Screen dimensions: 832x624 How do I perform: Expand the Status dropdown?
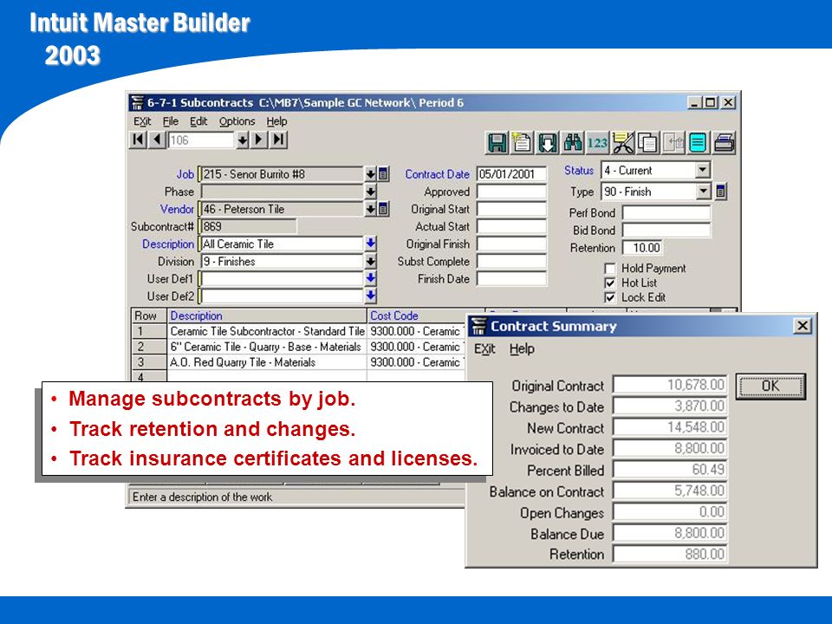tap(703, 171)
